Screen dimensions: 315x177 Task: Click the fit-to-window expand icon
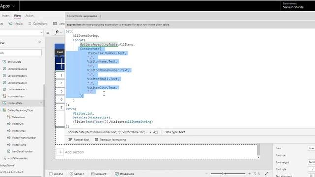coord(267,174)
